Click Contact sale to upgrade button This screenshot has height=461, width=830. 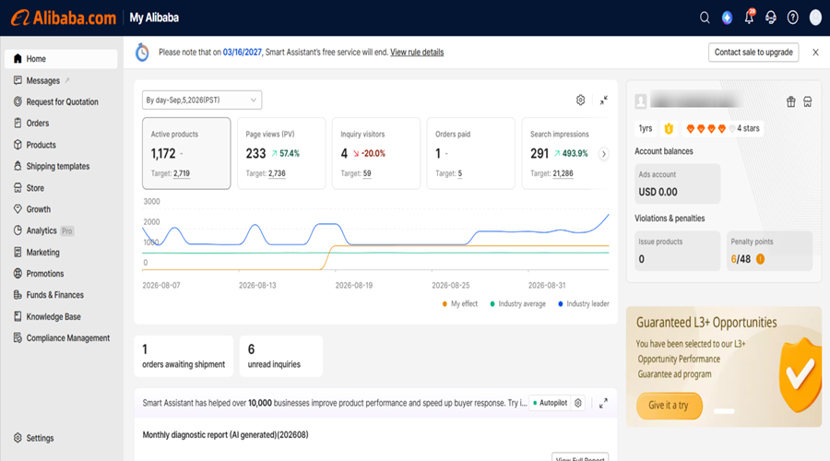point(753,53)
